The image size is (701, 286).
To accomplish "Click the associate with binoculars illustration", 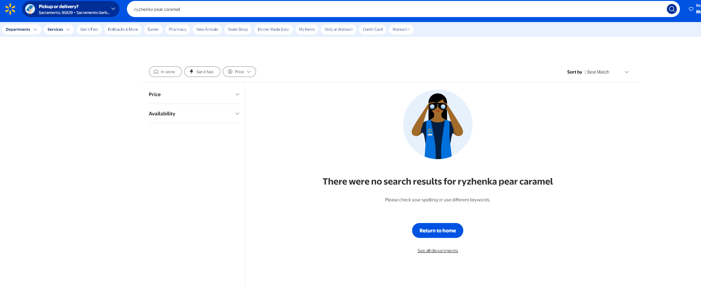I will click(x=438, y=124).
